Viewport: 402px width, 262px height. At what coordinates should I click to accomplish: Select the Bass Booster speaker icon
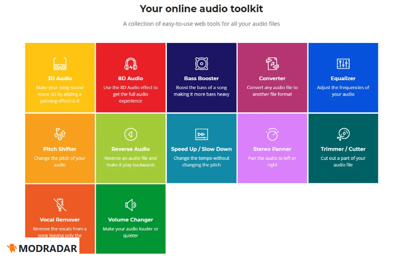202,64
